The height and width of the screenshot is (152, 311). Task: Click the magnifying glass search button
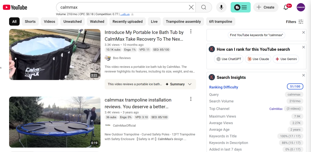203,7
